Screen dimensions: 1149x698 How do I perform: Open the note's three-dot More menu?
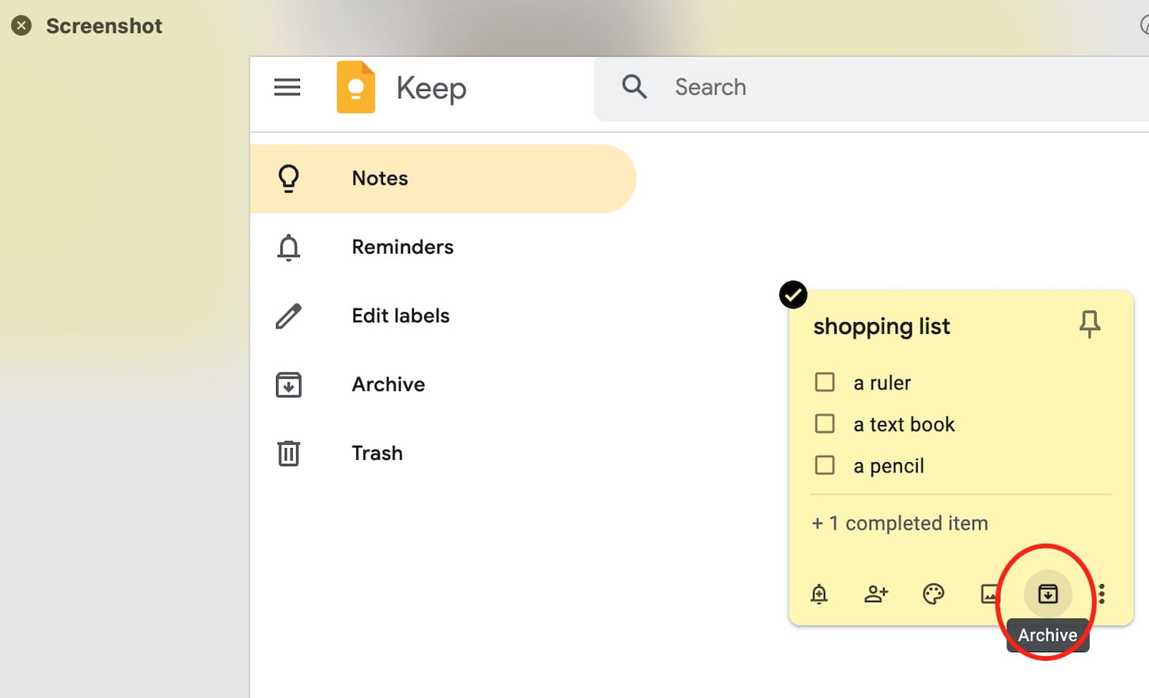click(x=1102, y=594)
